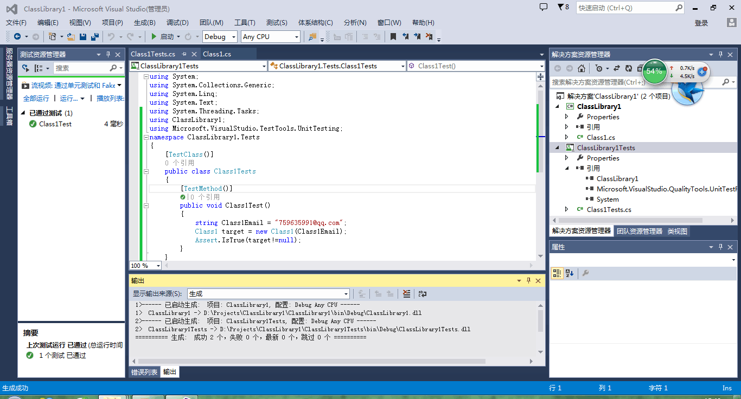Open the 文件(F) menu
The width and height of the screenshot is (741, 399).
point(16,22)
